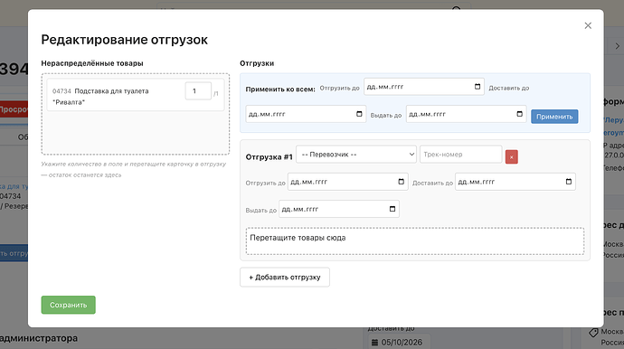This screenshot has width=624, height=349.
Task: Click the green Сохранить button
Action: pos(69,305)
